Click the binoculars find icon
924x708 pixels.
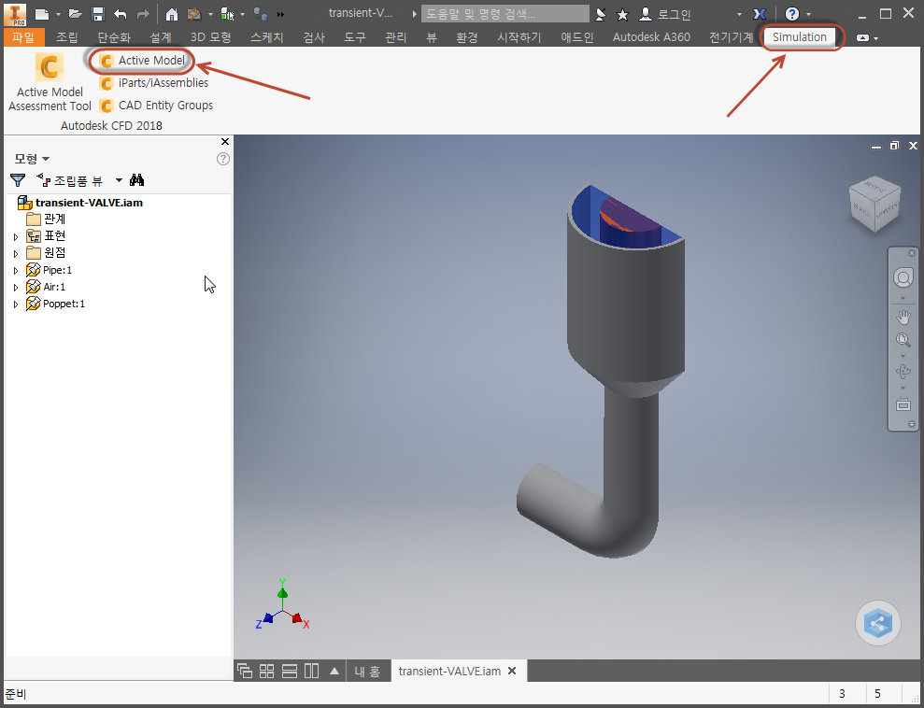[x=136, y=180]
